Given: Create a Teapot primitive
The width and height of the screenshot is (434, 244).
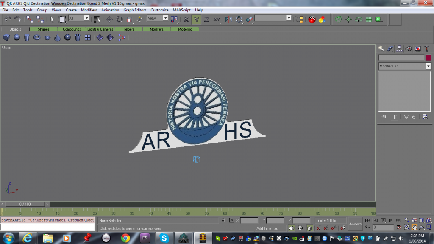Looking at the screenshot, I should tap(47, 37).
